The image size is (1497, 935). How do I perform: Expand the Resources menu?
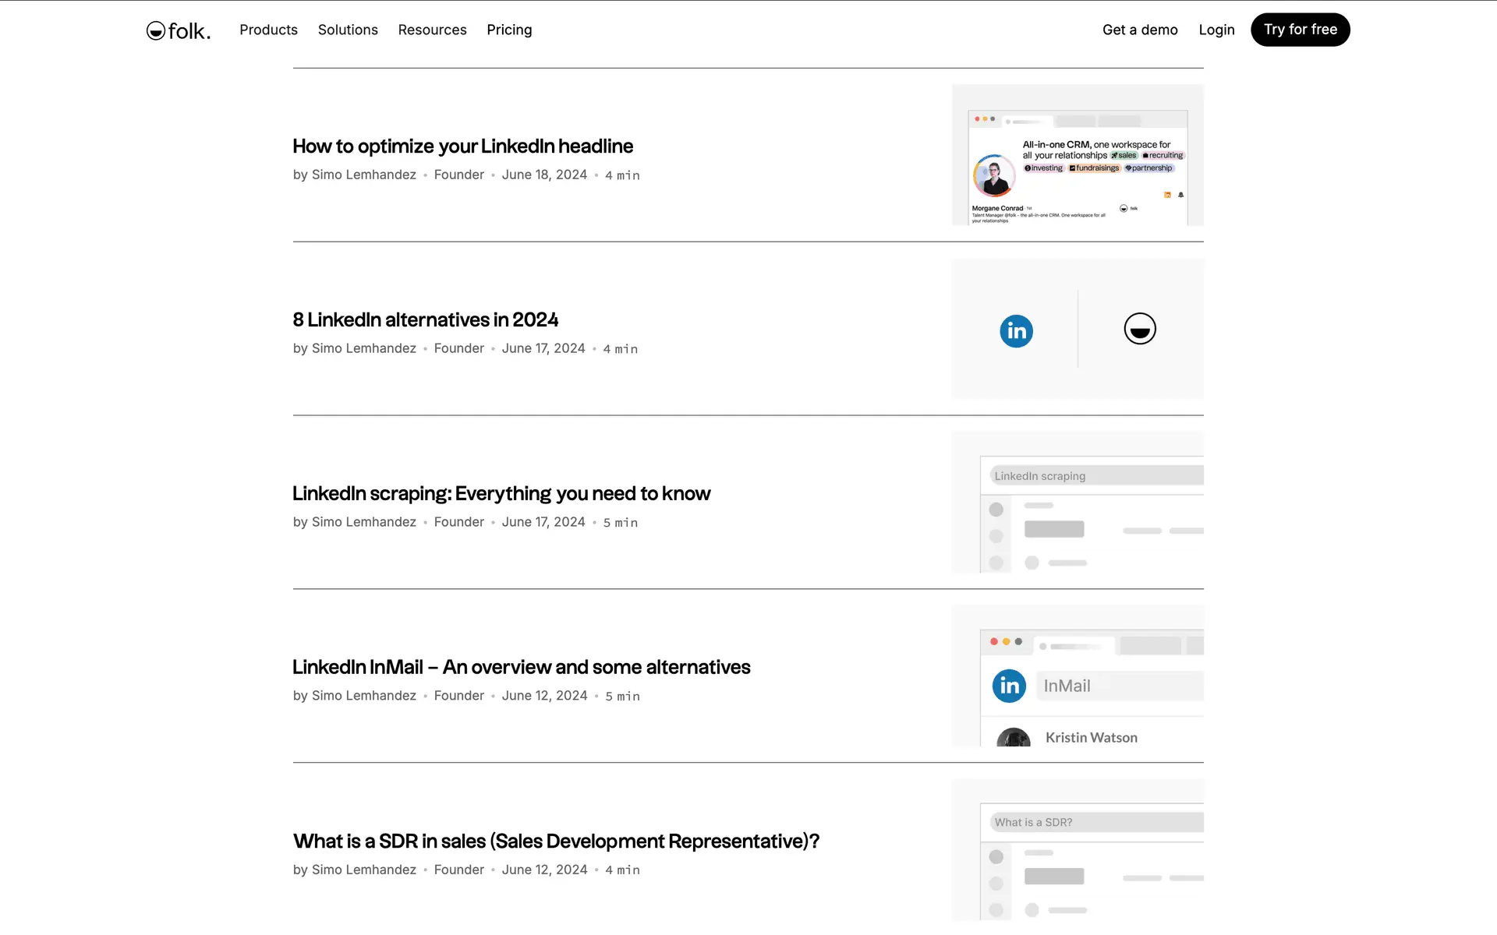click(432, 30)
